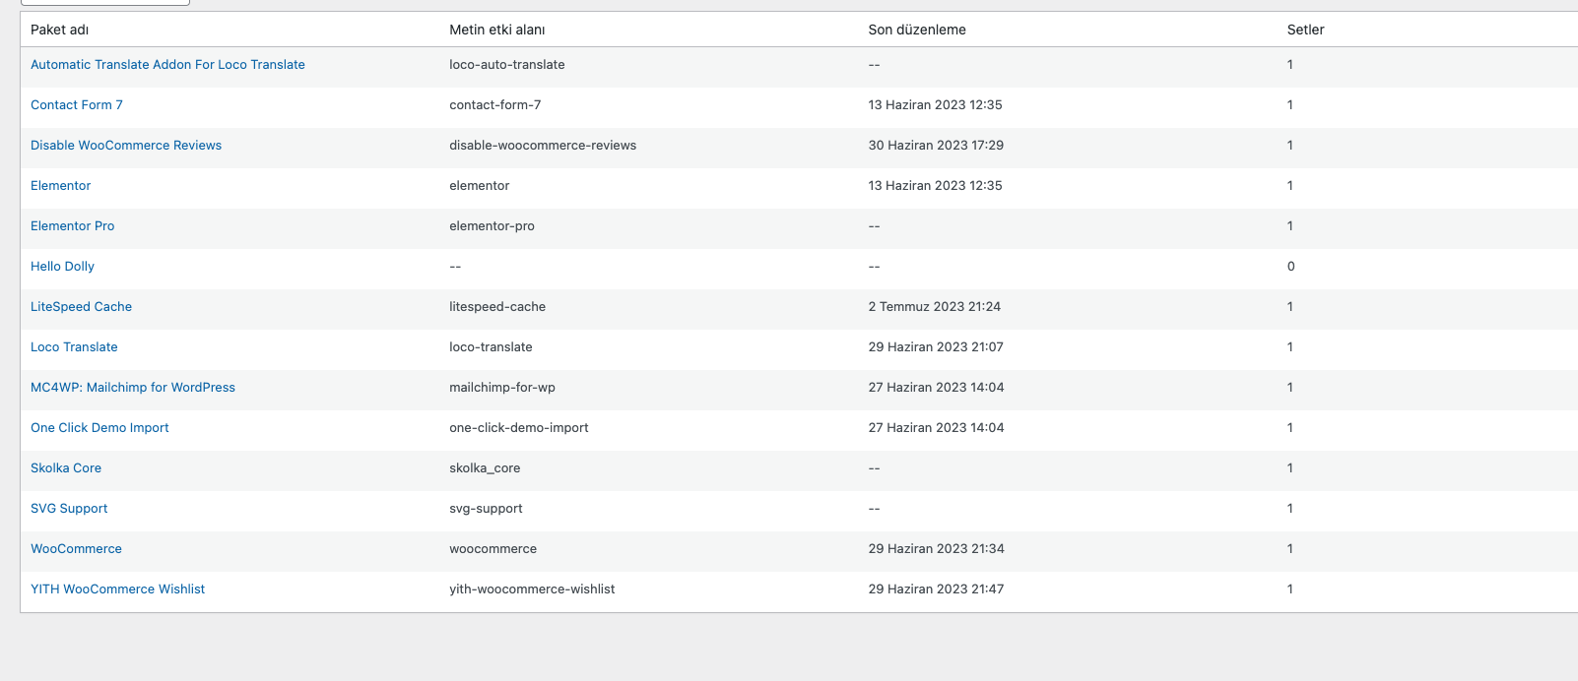This screenshot has width=1578, height=681.
Task: Sort by Metin etki alanı column header
Action: point(497,30)
